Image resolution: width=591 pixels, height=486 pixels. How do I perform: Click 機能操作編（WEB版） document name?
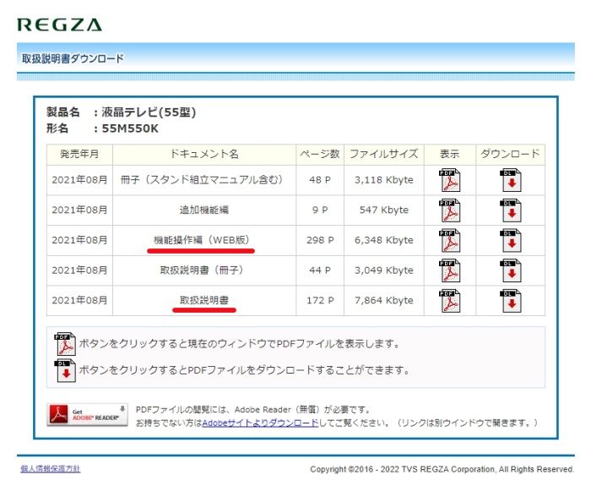201,240
